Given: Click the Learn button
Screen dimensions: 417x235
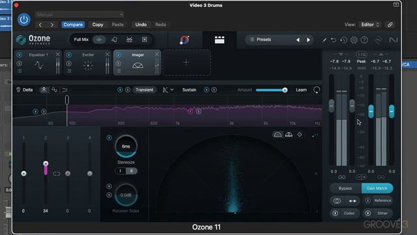Looking at the screenshot, I should 301,90.
